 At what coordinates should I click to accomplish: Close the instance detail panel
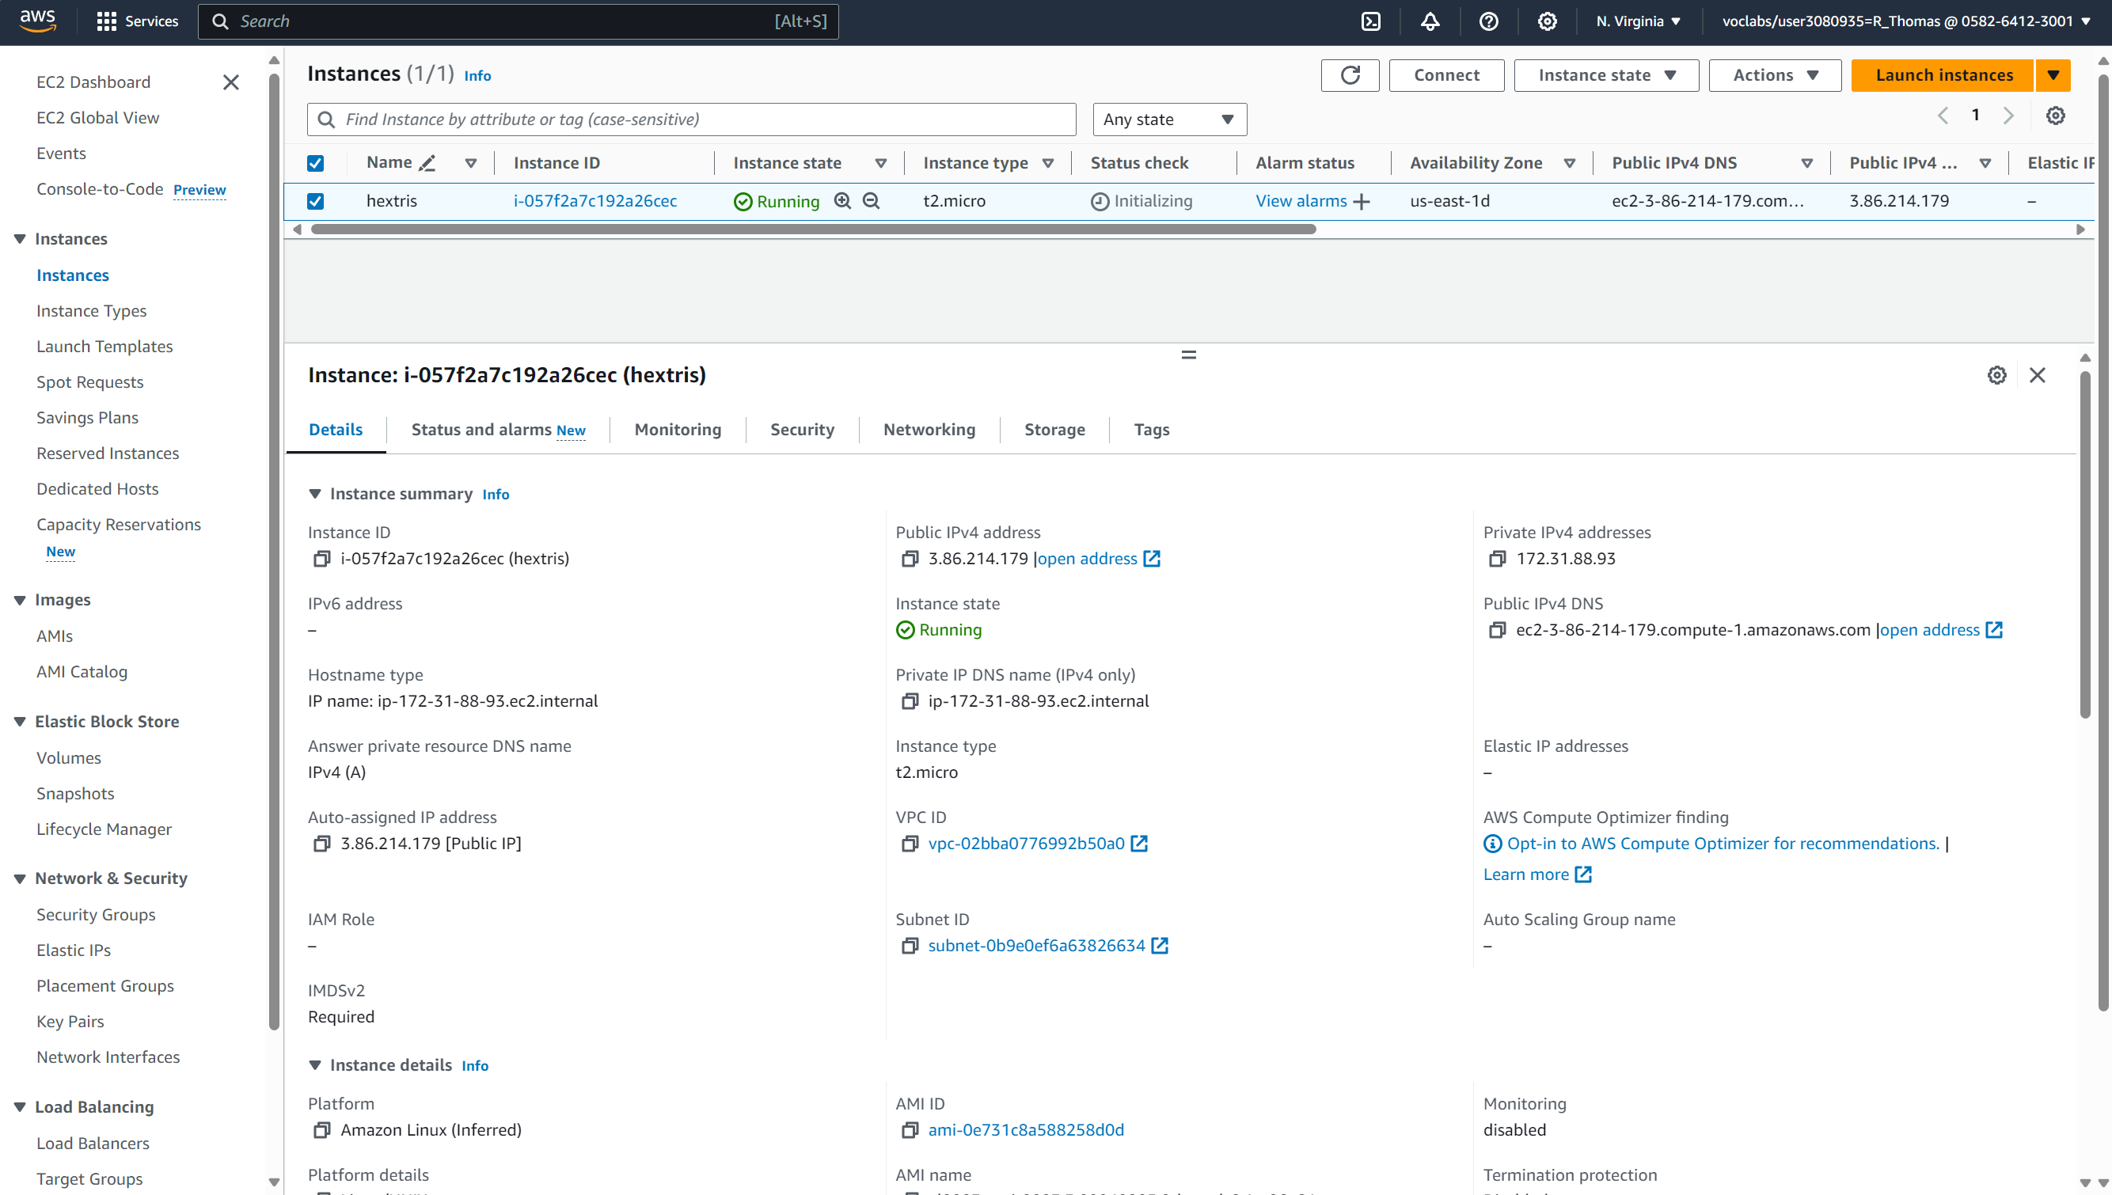click(x=2037, y=375)
